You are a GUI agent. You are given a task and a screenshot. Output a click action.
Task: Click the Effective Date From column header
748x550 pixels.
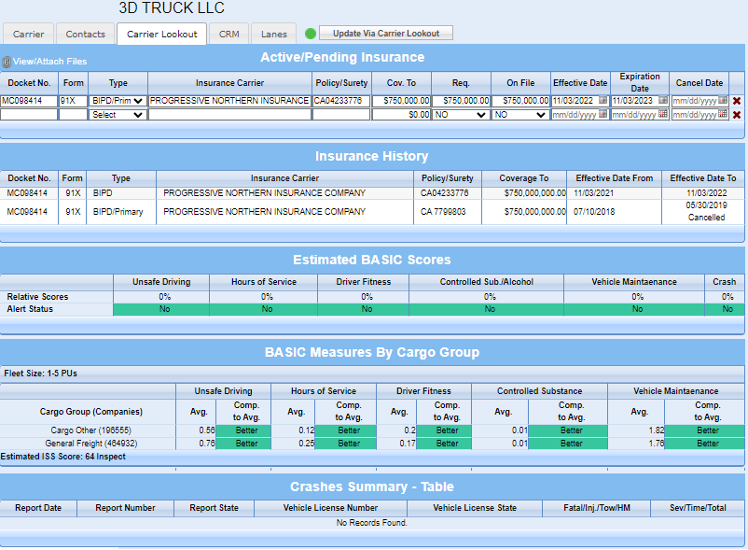[614, 178]
